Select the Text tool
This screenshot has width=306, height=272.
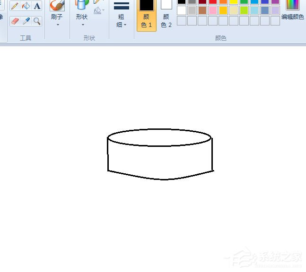(x=37, y=6)
